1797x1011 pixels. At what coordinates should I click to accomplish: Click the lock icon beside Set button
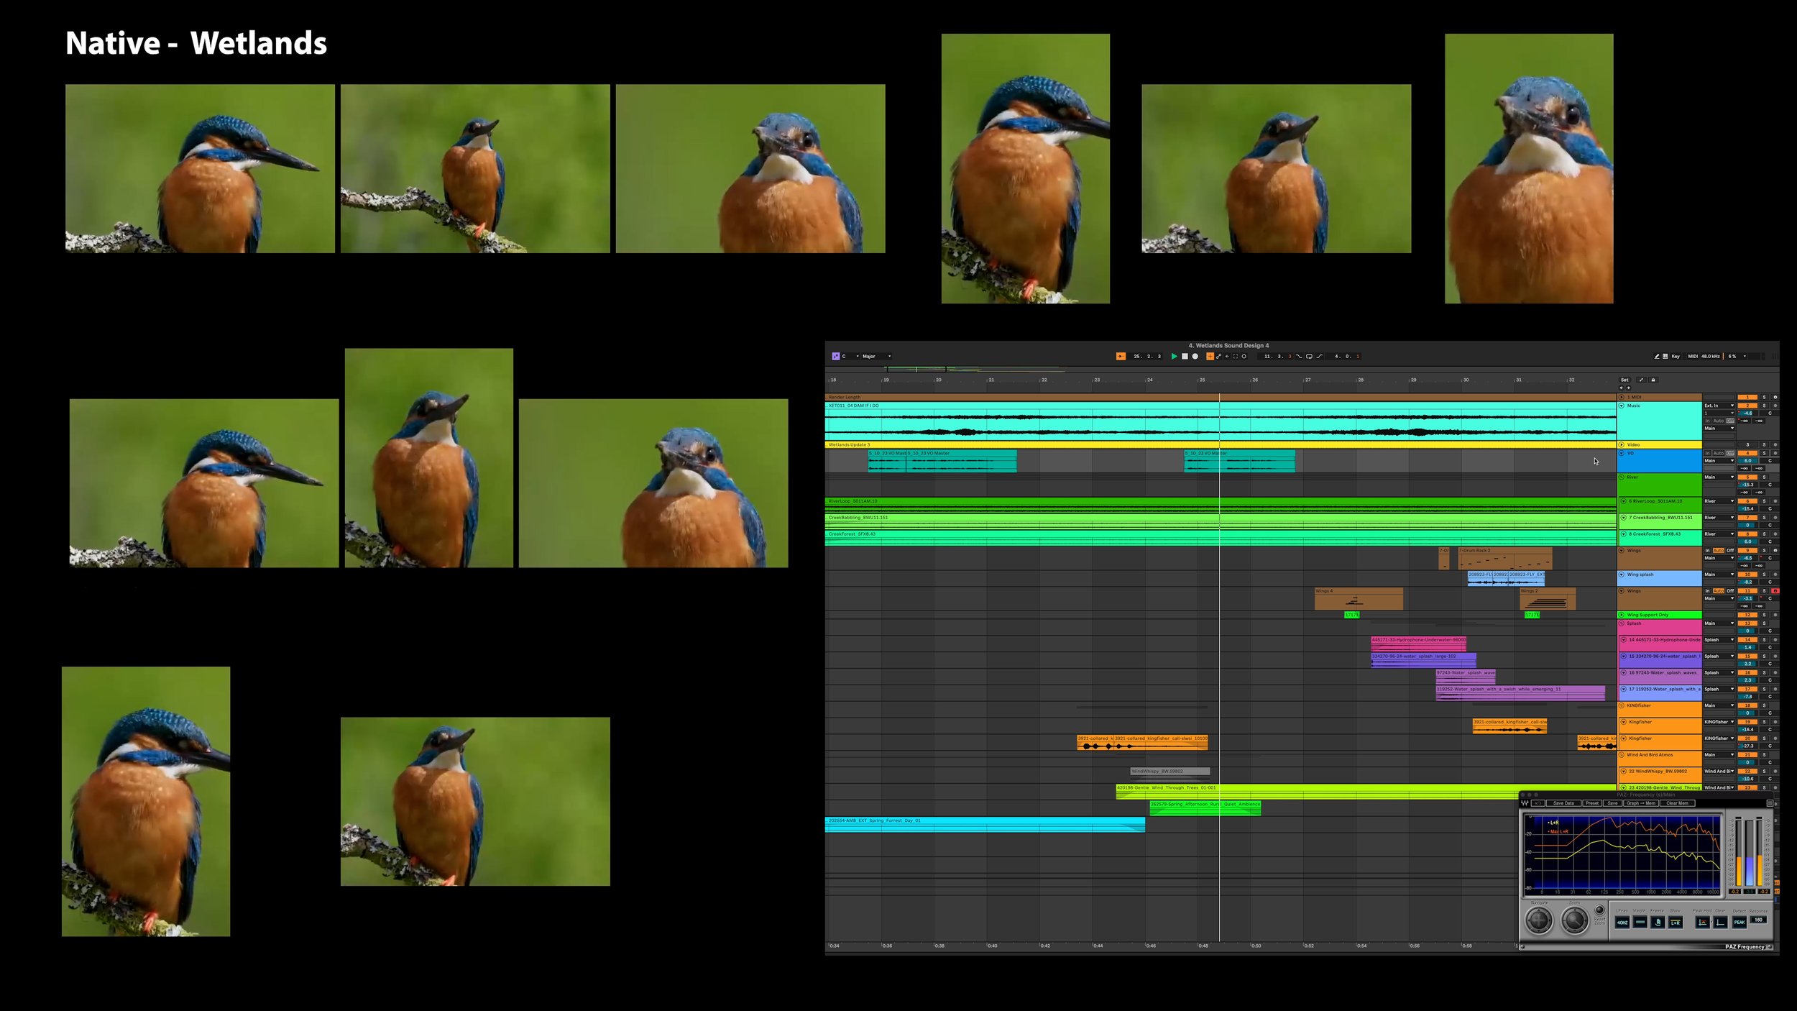tap(1653, 380)
